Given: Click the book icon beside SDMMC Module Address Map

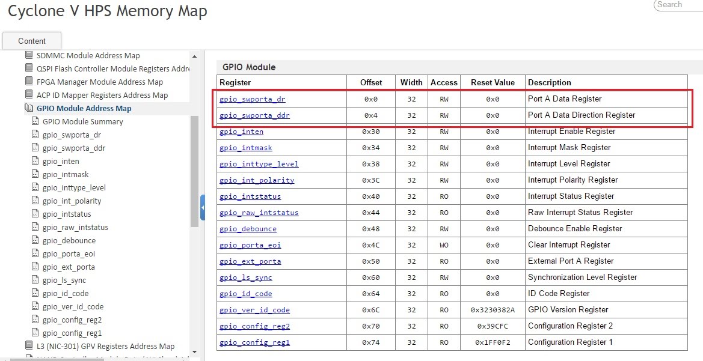Looking at the screenshot, I should (29, 55).
